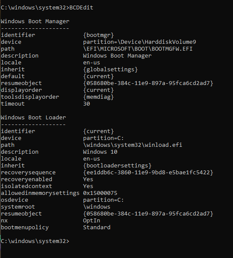Click the {bootloadersettings} inherit value
Screen dimensions: 233x258
(117, 166)
